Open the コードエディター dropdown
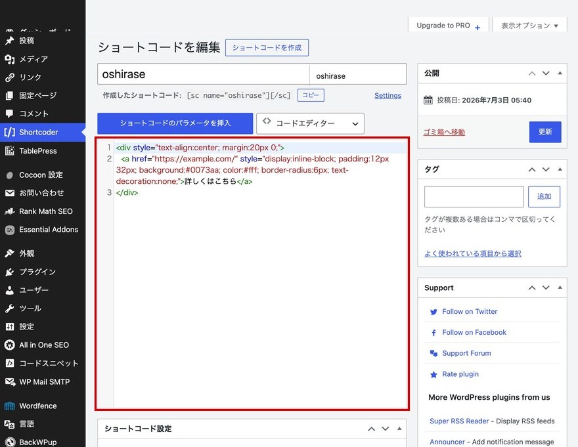 [310, 123]
